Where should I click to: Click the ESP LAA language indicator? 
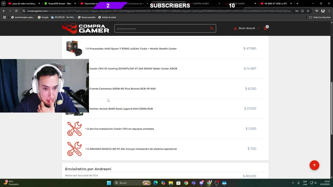(x=305, y=183)
